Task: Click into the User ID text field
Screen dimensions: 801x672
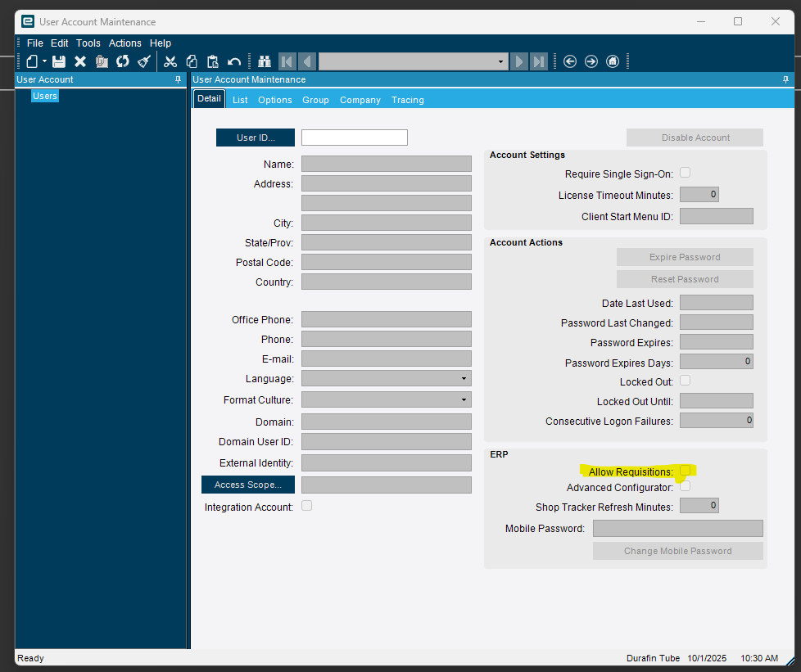Action: [354, 138]
